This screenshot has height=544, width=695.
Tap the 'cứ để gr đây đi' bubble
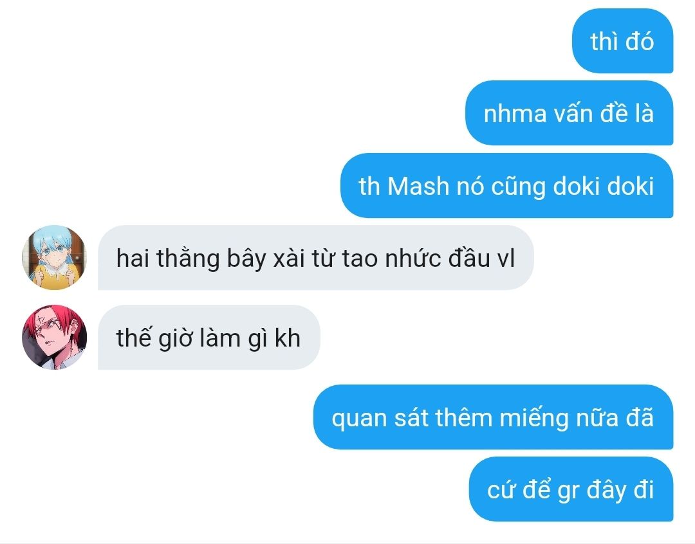pyautogui.click(x=571, y=489)
